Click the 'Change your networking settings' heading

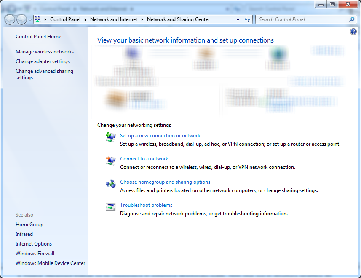click(x=134, y=125)
